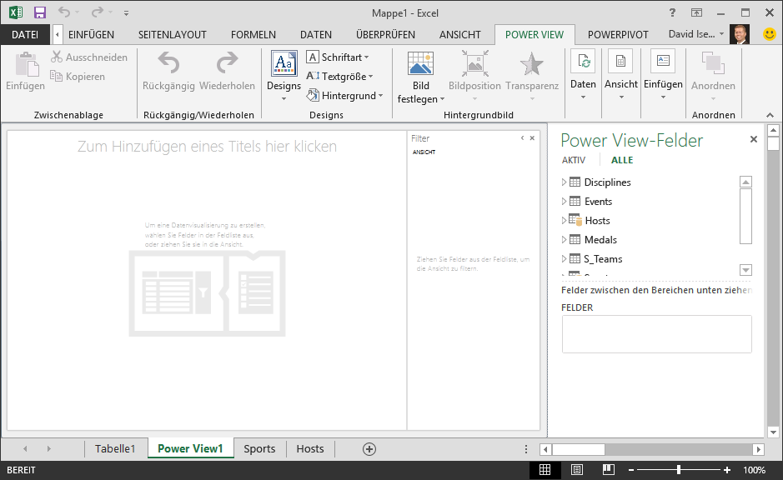Expand the S_Teams table
This screenshot has height=480, width=783.
[x=564, y=259]
